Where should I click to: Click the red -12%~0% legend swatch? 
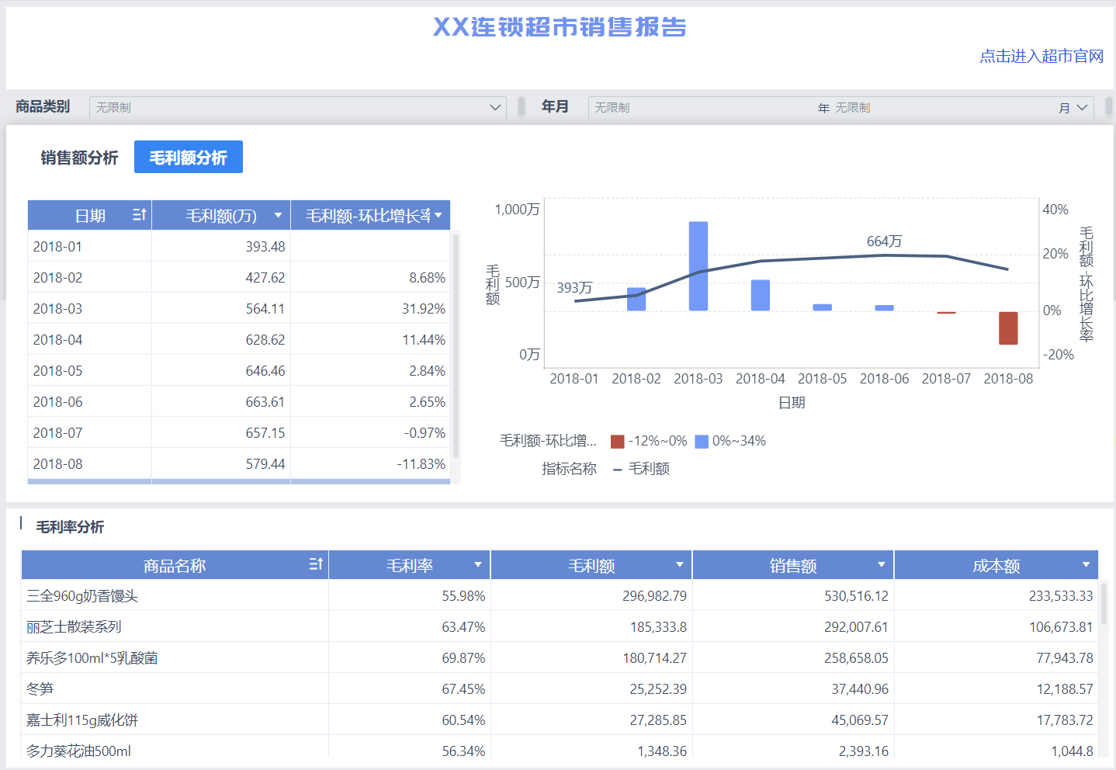click(x=618, y=442)
